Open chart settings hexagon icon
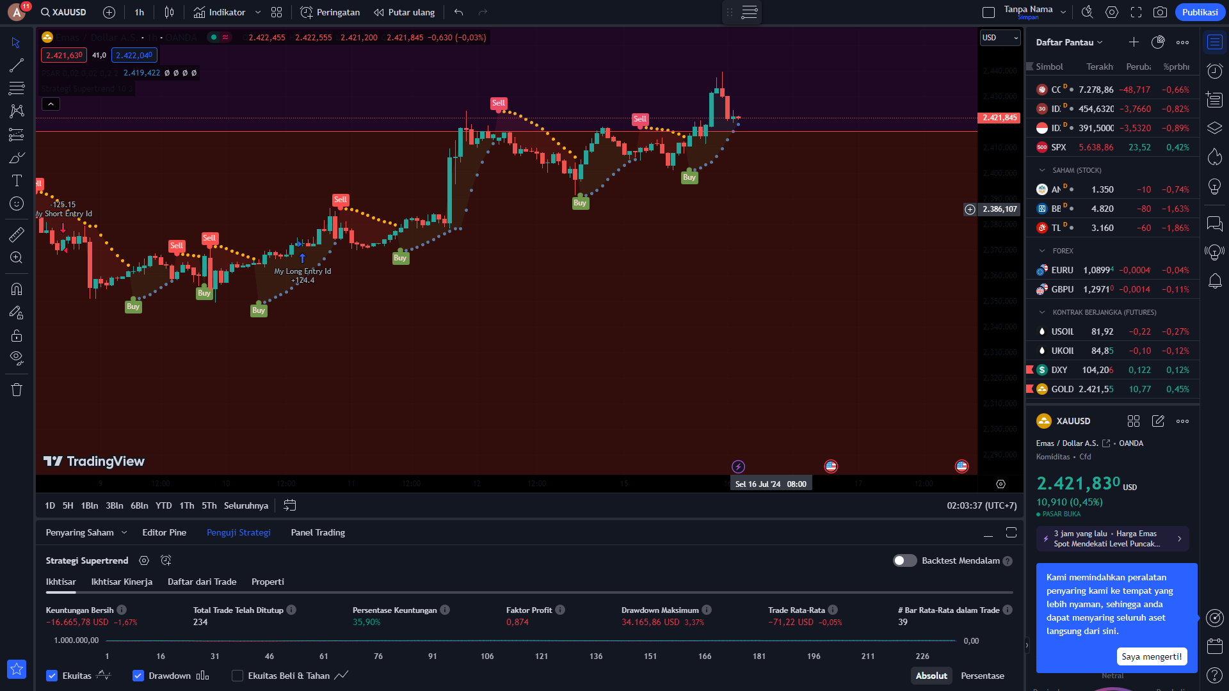The width and height of the screenshot is (1229, 691). (1112, 12)
